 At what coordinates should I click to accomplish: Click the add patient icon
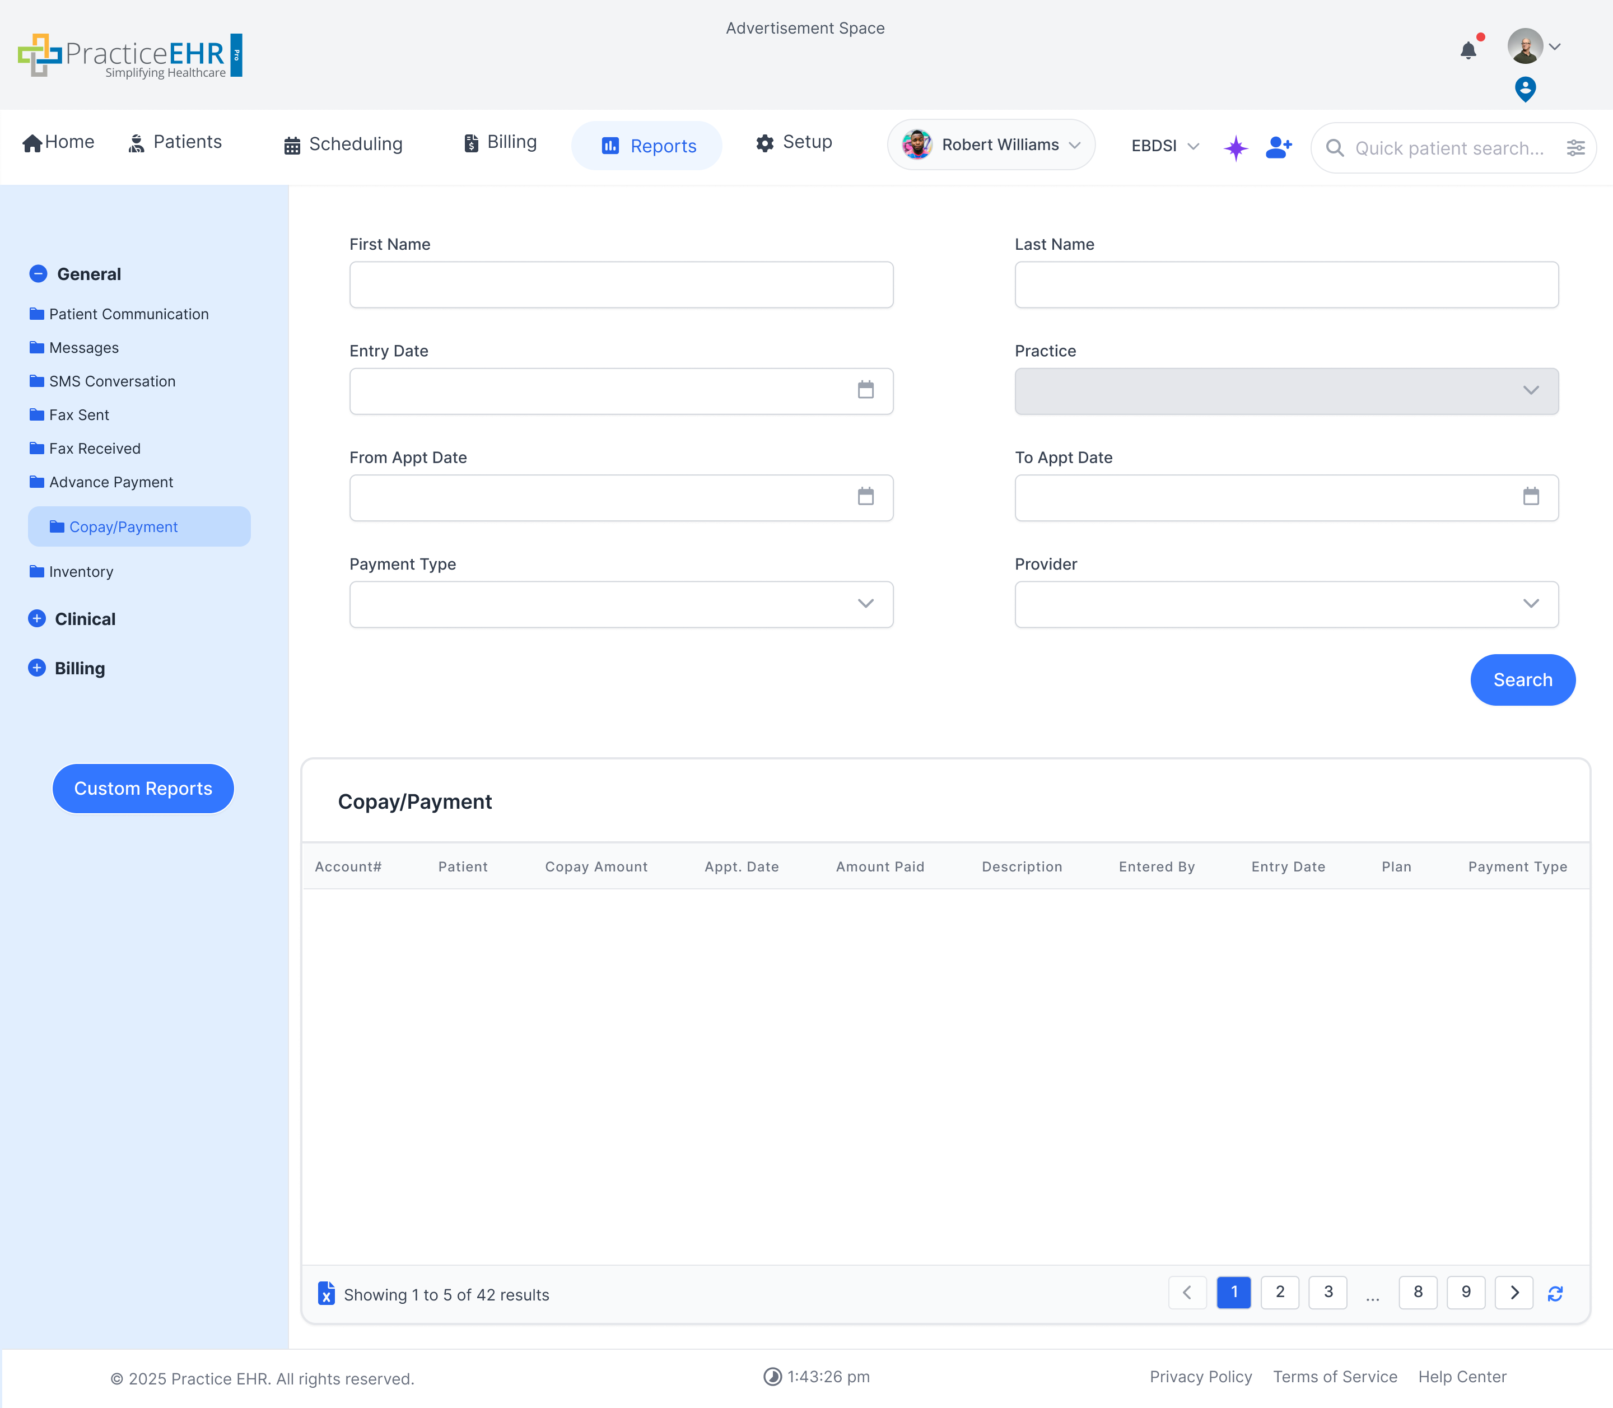(1278, 147)
